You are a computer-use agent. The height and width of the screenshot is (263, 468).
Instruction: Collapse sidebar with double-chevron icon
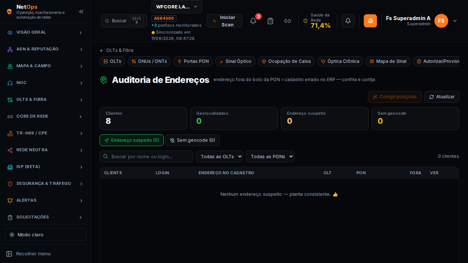coord(81,12)
